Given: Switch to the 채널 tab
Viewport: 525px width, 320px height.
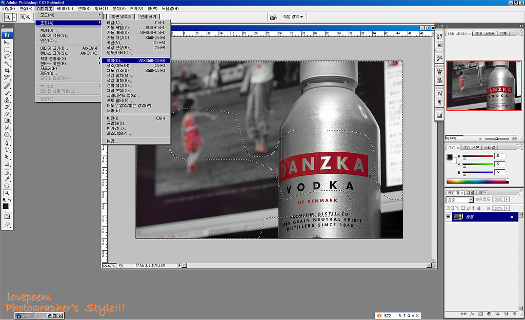Looking at the screenshot, I should coord(471,193).
